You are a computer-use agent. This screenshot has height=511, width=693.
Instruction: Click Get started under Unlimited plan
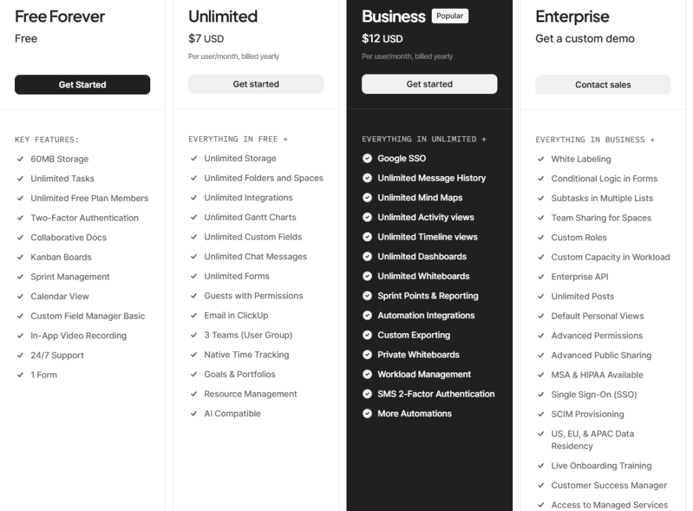256,84
